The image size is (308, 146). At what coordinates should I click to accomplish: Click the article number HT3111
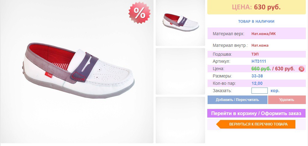[259, 61]
